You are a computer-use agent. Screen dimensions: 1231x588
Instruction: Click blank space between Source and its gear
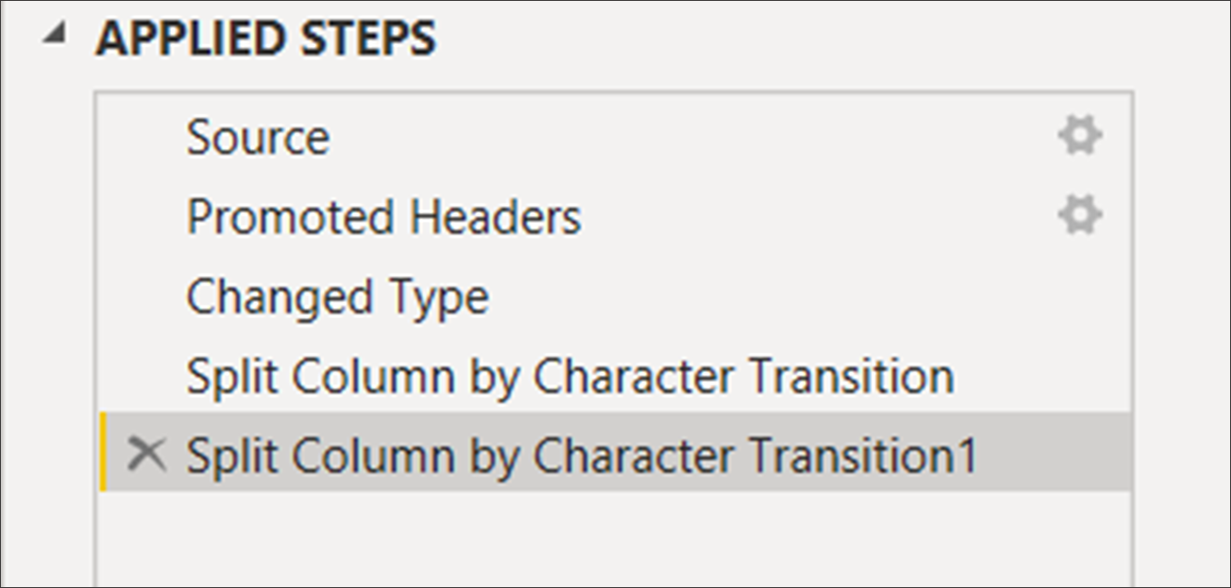[x=690, y=138]
